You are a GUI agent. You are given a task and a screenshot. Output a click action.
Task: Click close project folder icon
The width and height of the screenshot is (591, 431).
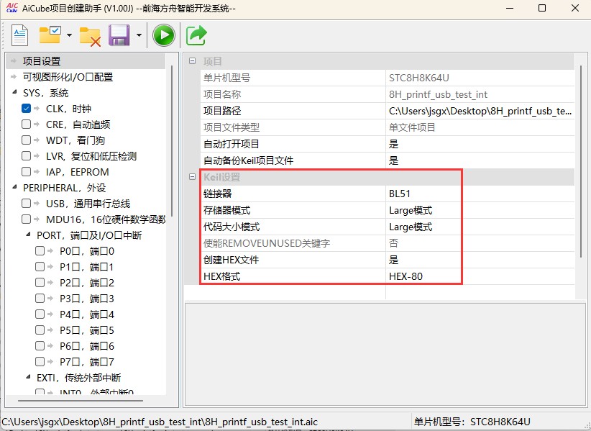pyautogui.click(x=90, y=36)
